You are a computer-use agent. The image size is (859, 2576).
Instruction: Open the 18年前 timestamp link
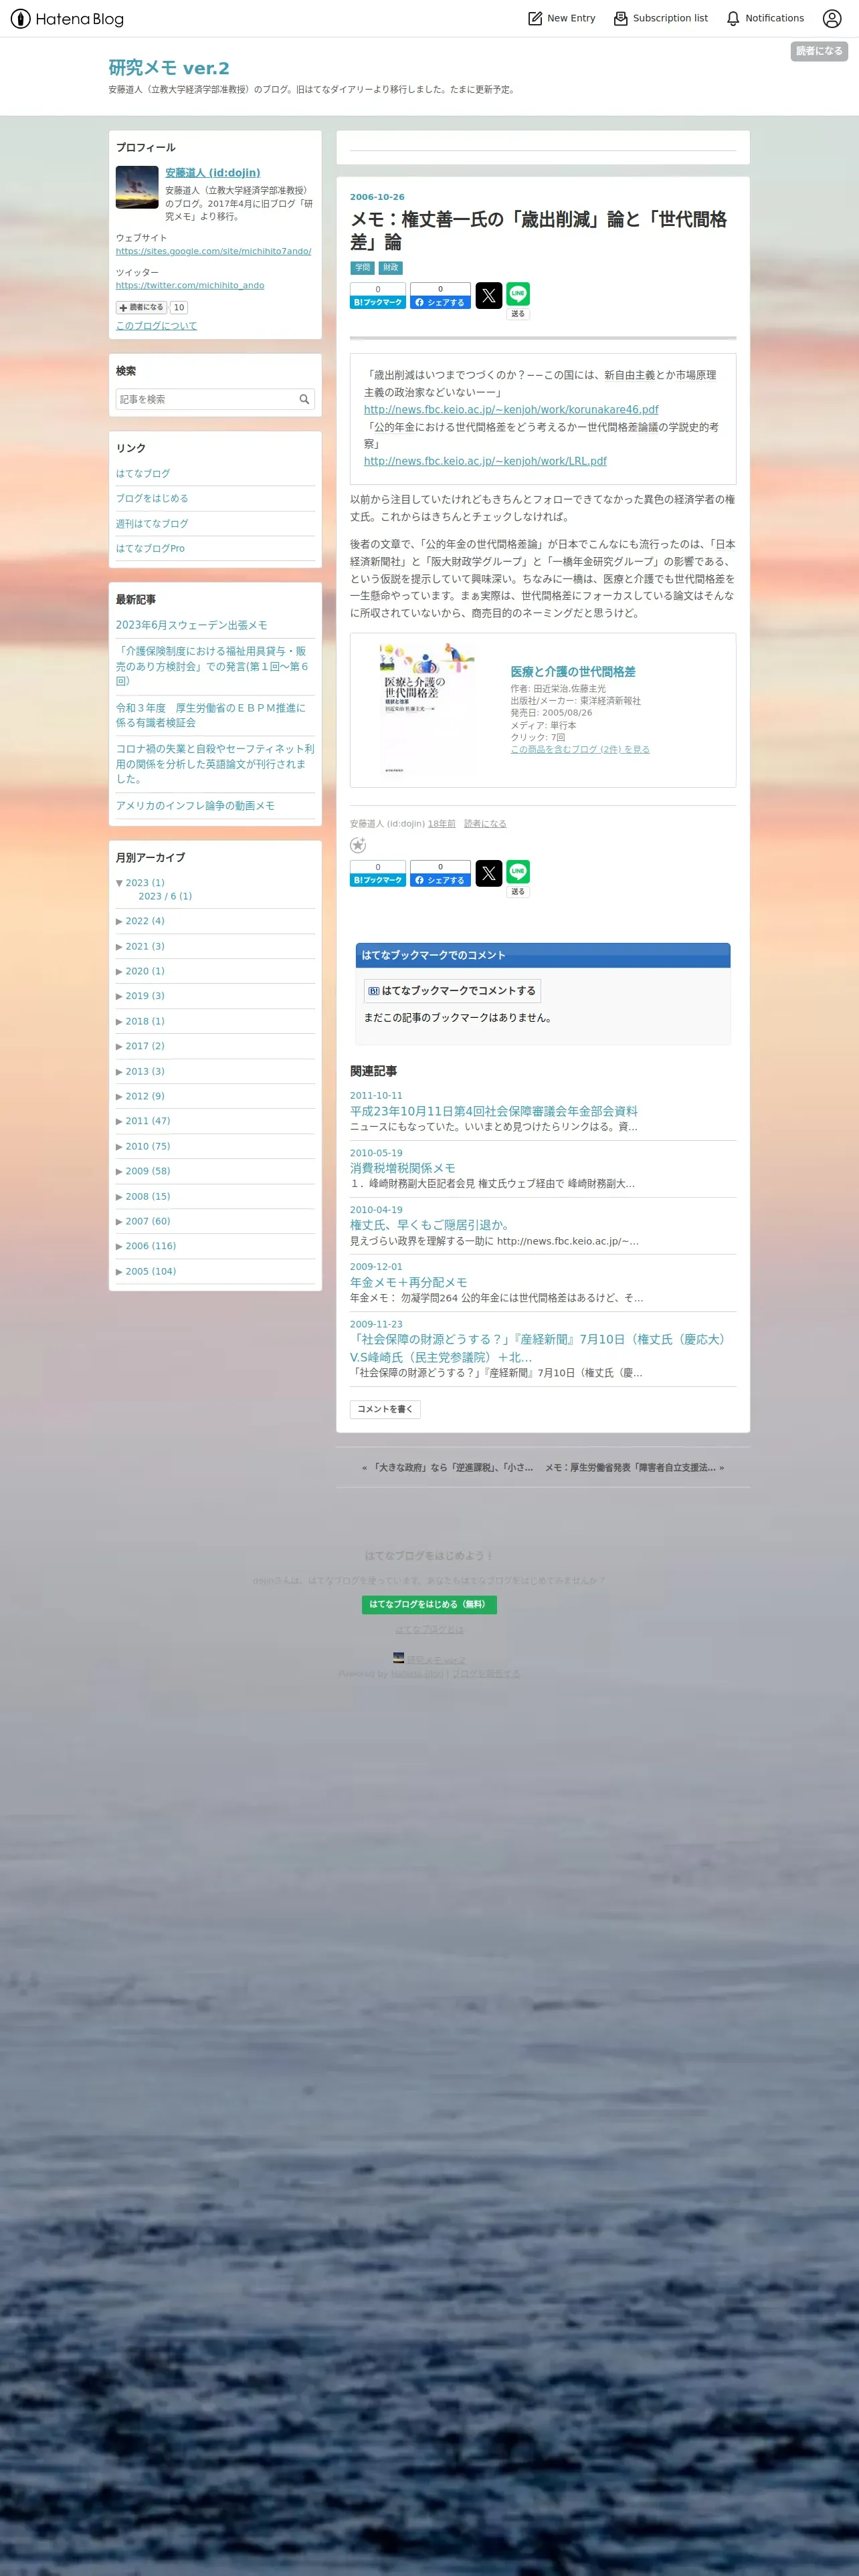point(441,824)
